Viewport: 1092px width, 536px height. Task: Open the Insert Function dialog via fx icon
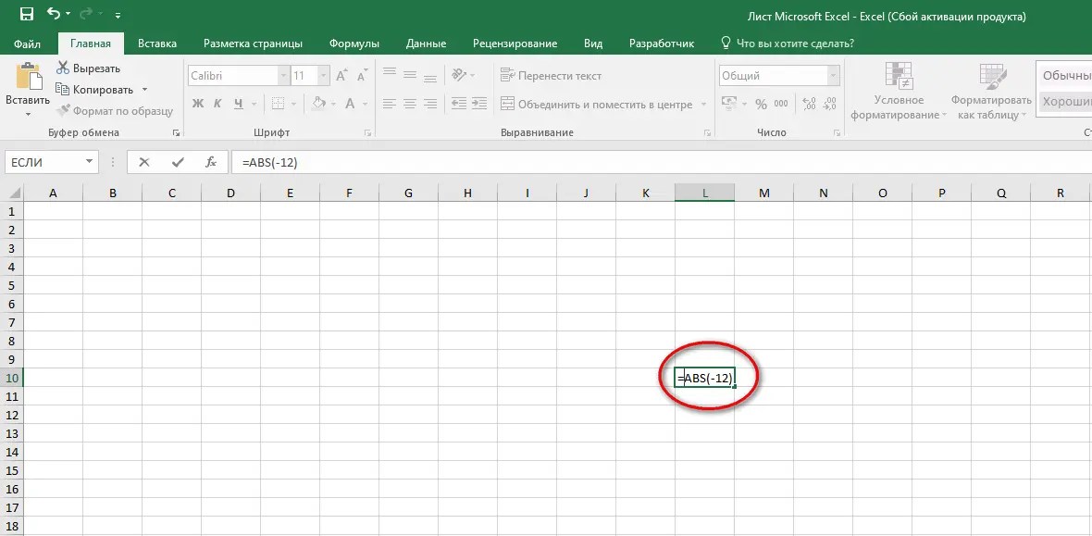tap(211, 161)
